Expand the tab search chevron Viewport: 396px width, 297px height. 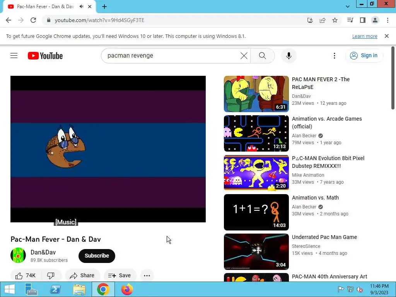coord(348,7)
